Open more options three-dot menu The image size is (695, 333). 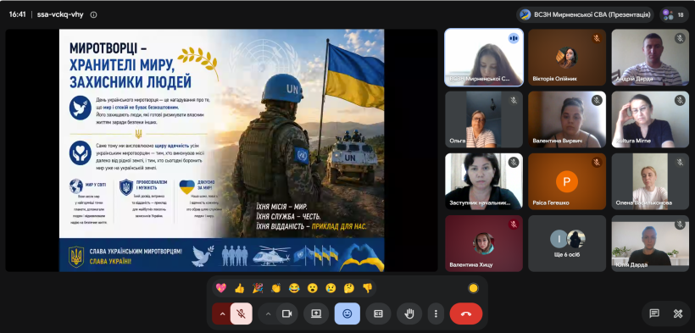tap(436, 314)
